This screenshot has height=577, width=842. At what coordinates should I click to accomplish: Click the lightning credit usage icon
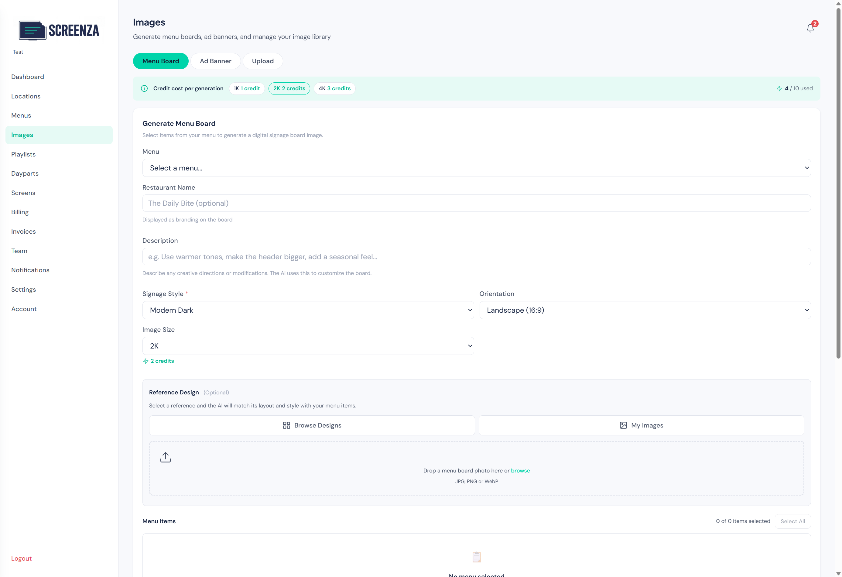point(780,88)
